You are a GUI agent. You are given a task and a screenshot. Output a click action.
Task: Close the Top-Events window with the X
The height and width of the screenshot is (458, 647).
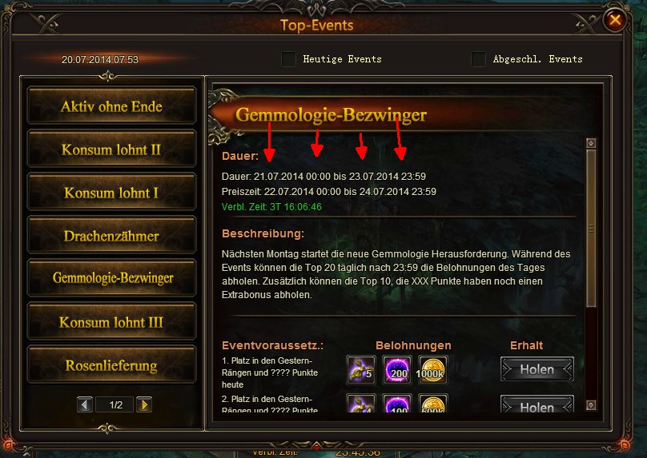[615, 19]
